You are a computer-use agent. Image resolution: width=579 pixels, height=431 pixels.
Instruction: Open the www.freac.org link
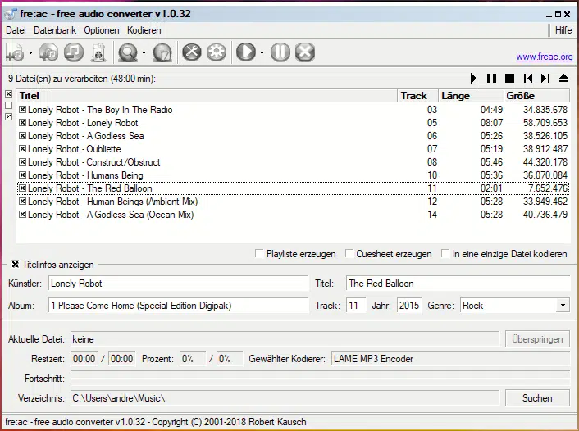(x=545, y=57)
